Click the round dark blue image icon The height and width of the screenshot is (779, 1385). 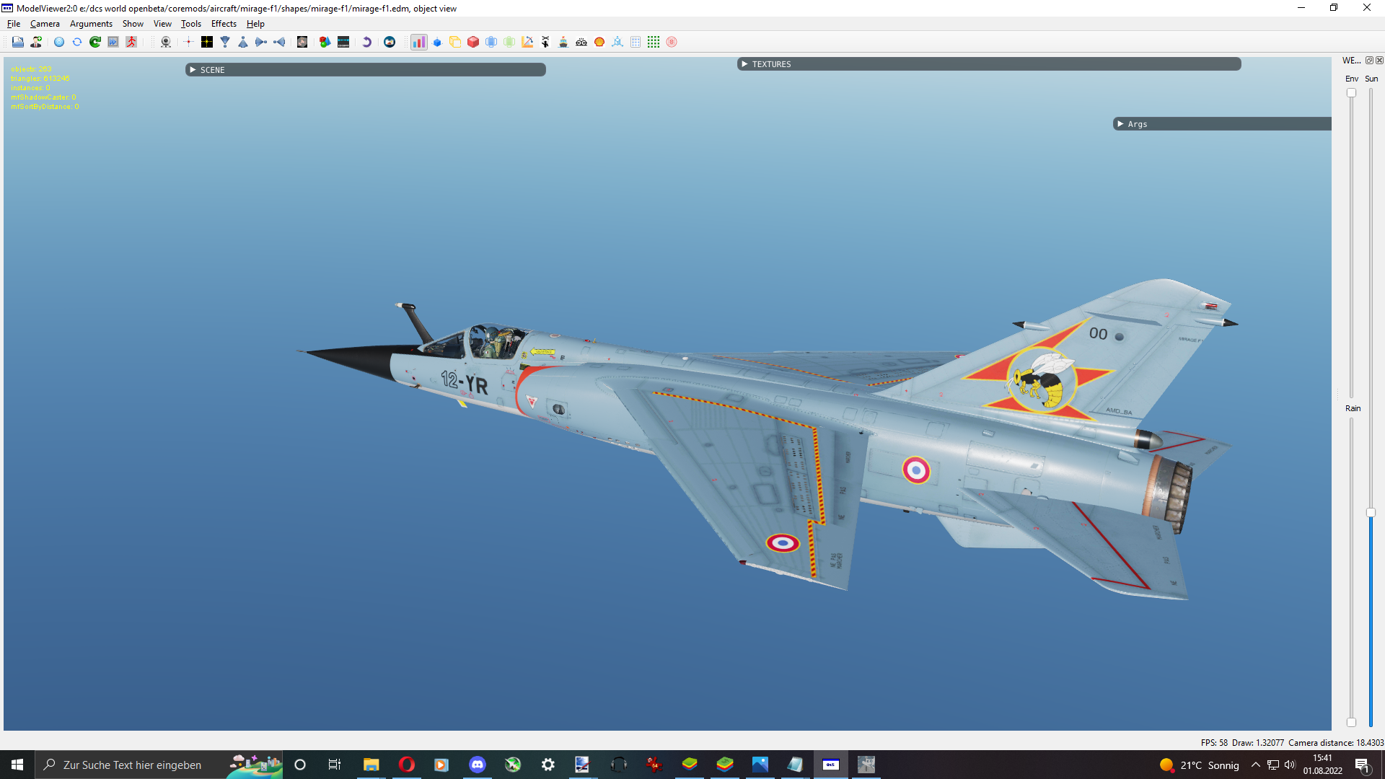(390, 42)
